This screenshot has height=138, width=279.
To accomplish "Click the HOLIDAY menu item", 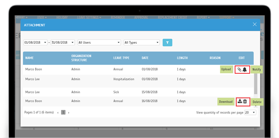I will coord(62,17).
